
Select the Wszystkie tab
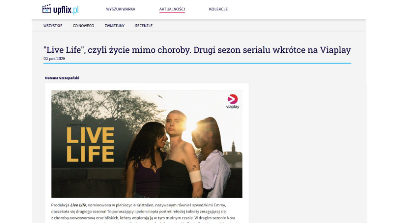(x=53, y=26)
